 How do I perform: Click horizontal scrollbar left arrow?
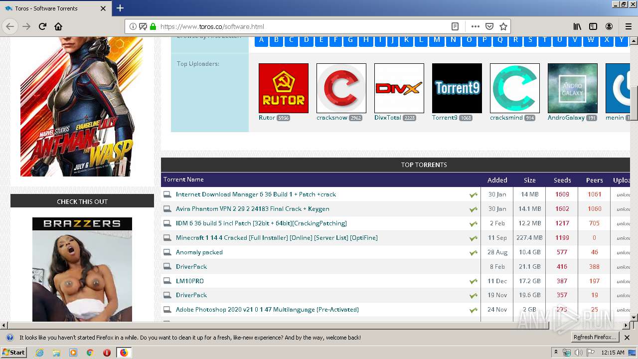pos(4,325)
